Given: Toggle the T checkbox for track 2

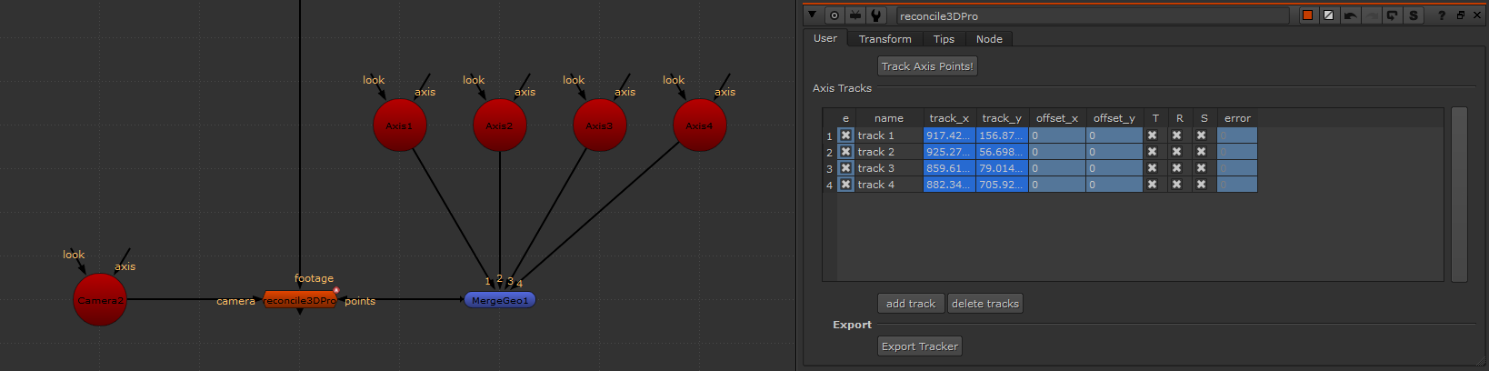Looking at the screenshot, I should 1153,152.
